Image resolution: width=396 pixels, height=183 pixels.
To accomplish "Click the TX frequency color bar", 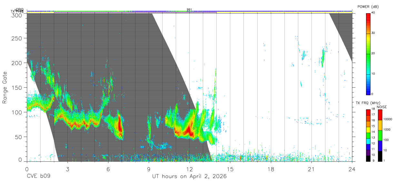I will point(368,135).
